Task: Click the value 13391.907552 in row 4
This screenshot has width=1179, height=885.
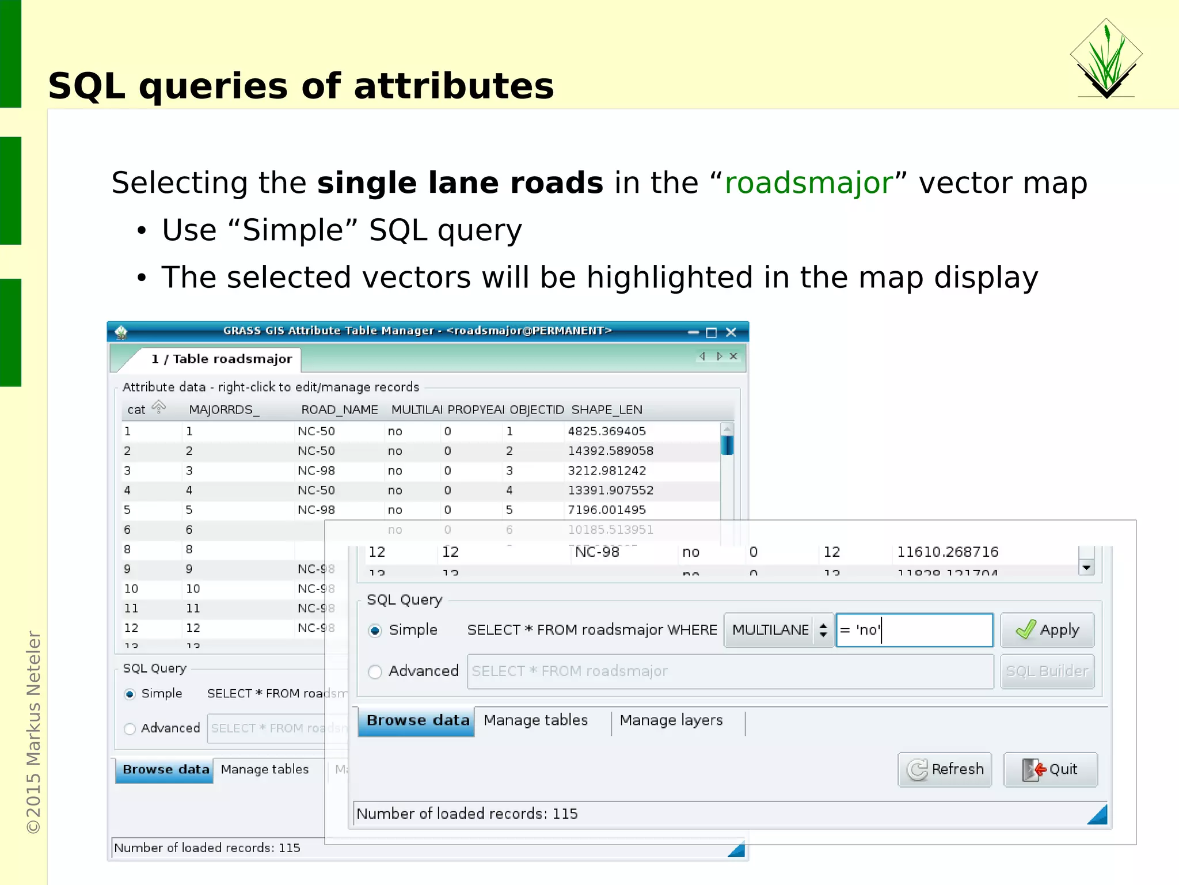Action: pyautogui.click(x=610, y=490)
